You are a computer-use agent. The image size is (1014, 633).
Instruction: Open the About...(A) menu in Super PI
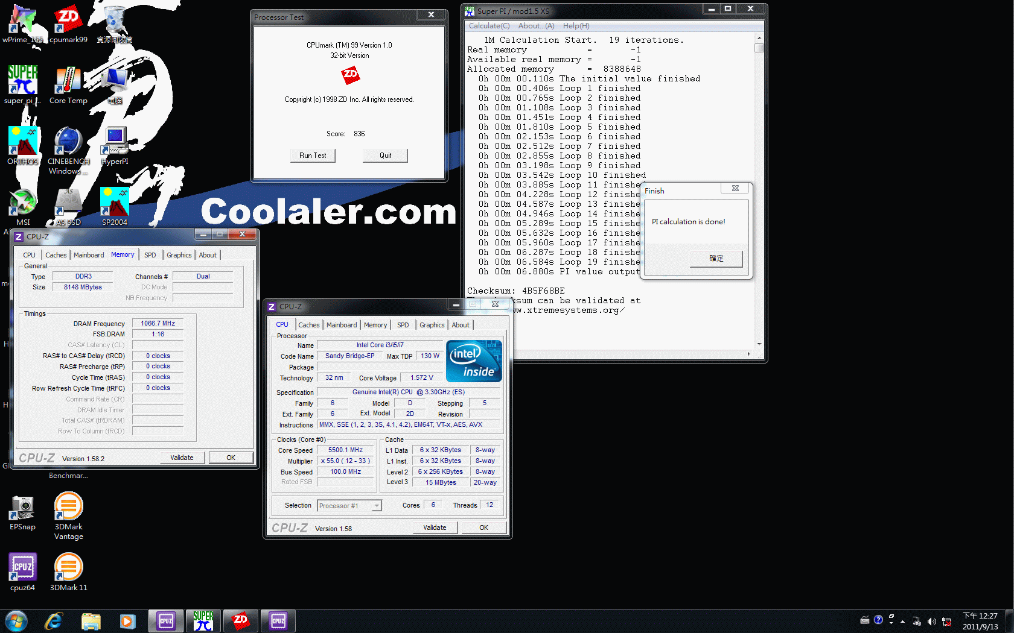click(536, 26)
